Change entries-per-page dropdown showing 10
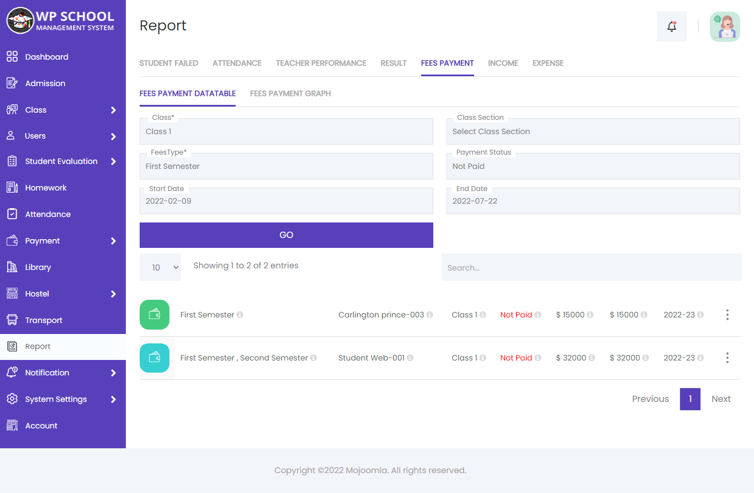This screenshot has height=493, width=754. click(x=160, y=267)
